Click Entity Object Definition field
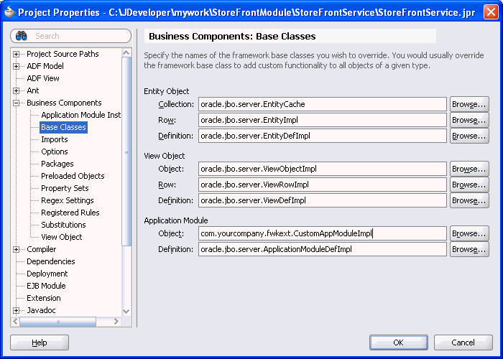 point(323,136)
